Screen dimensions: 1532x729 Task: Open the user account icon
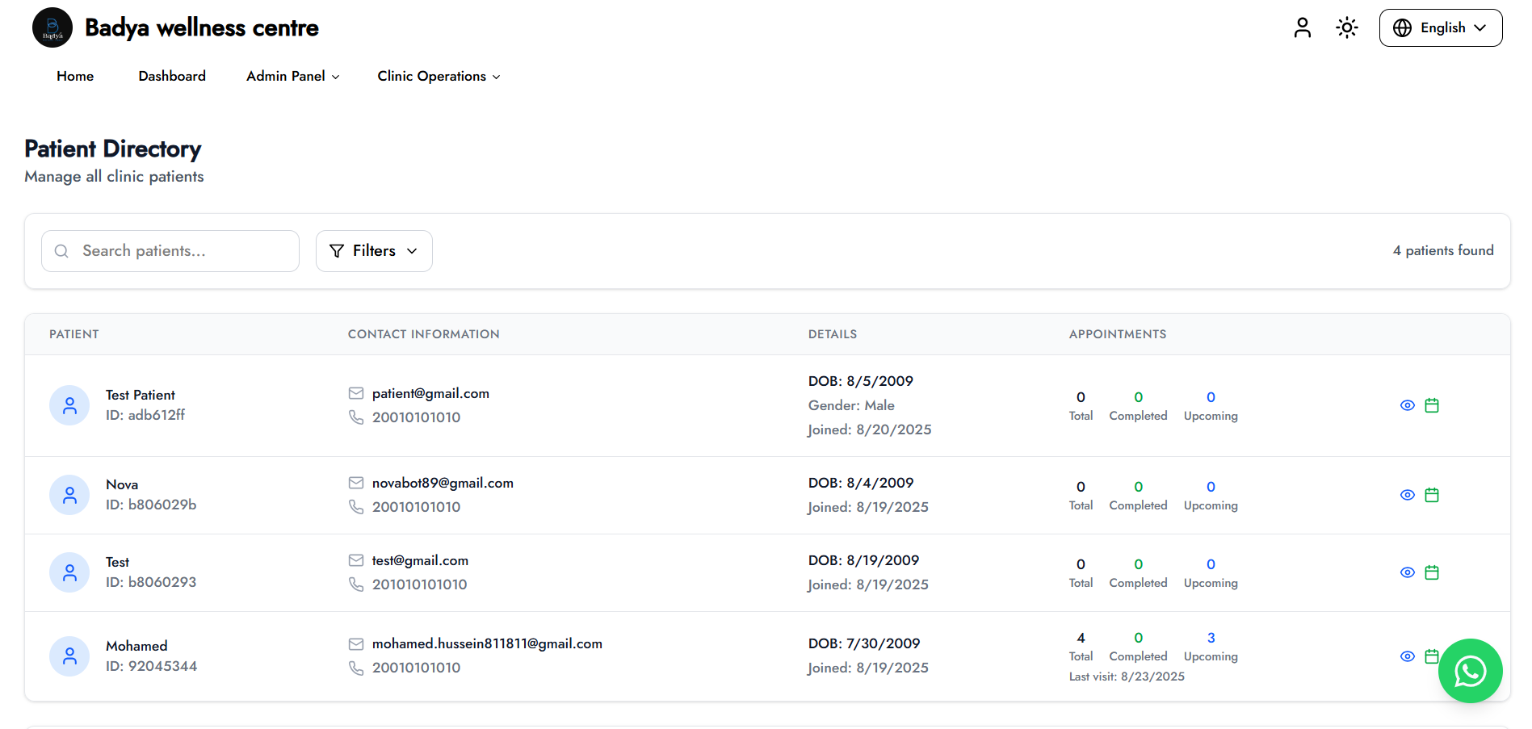[1302, 27]
